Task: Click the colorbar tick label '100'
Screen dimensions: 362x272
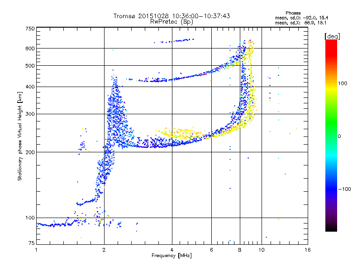Action: (x=343, y=83)
